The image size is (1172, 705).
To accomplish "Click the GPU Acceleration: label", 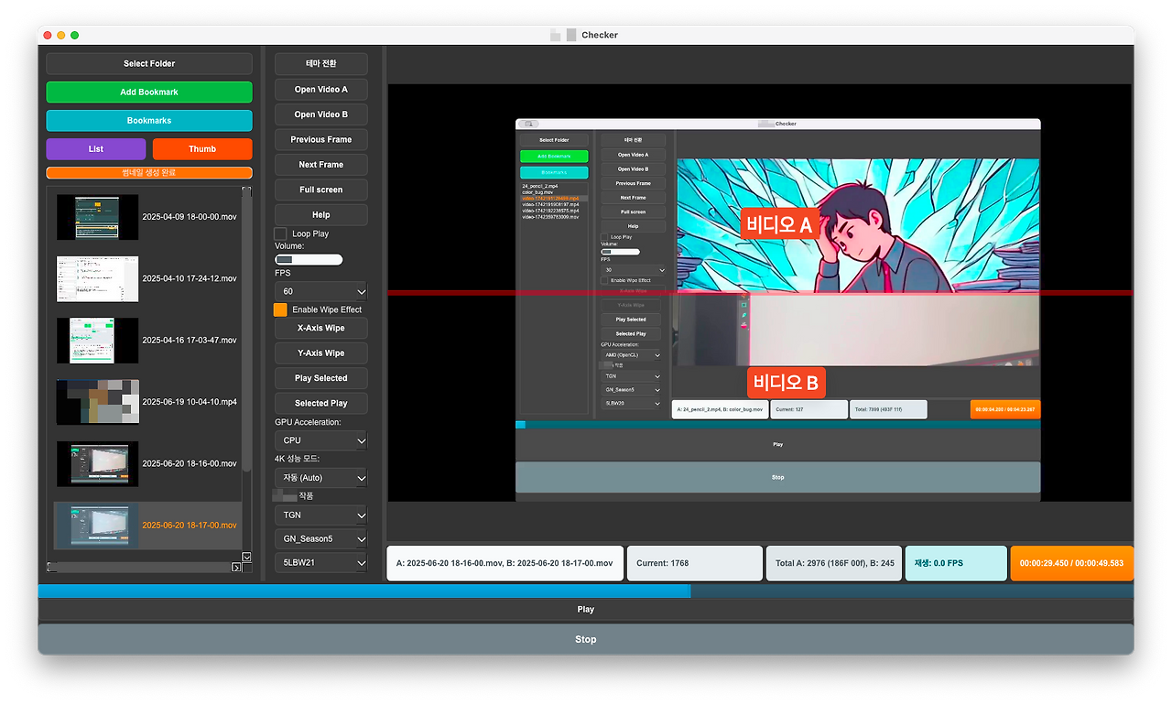I will point(308,422).
